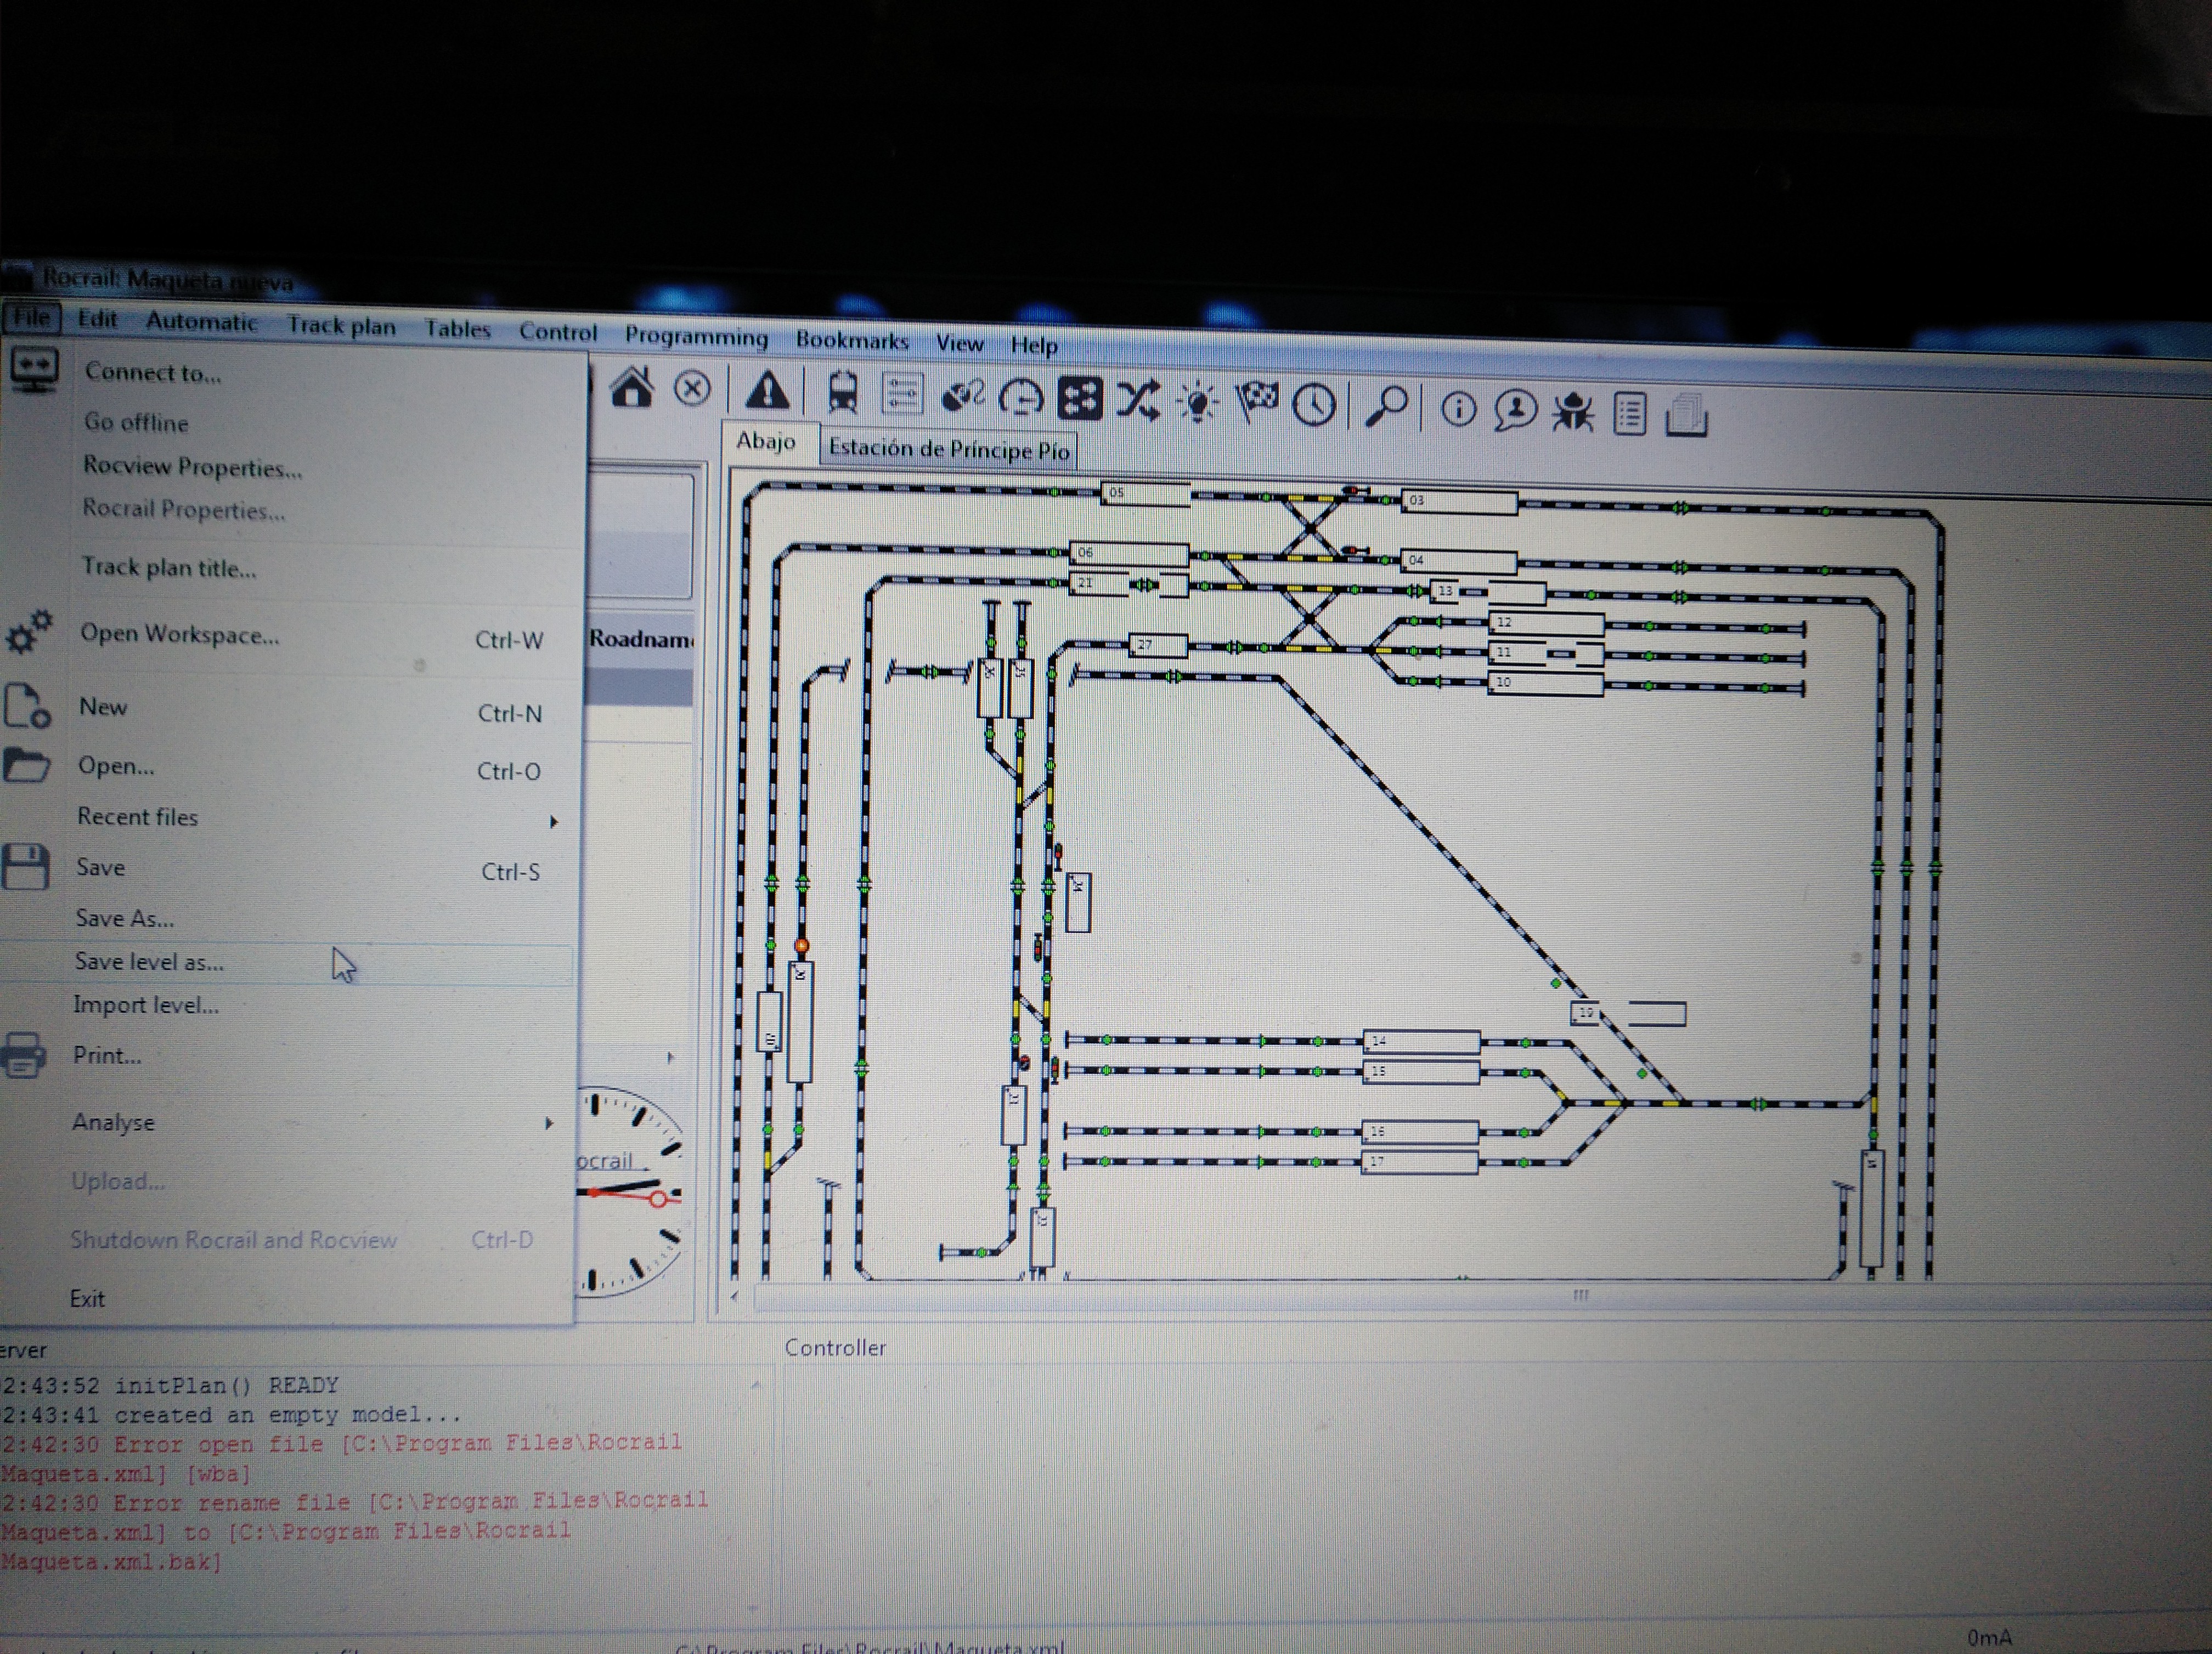Image resolution: width=2212 pixels, height=1654 pixels.
Task: Click the sliders list toolbar icon
Action: click(901, 394)
